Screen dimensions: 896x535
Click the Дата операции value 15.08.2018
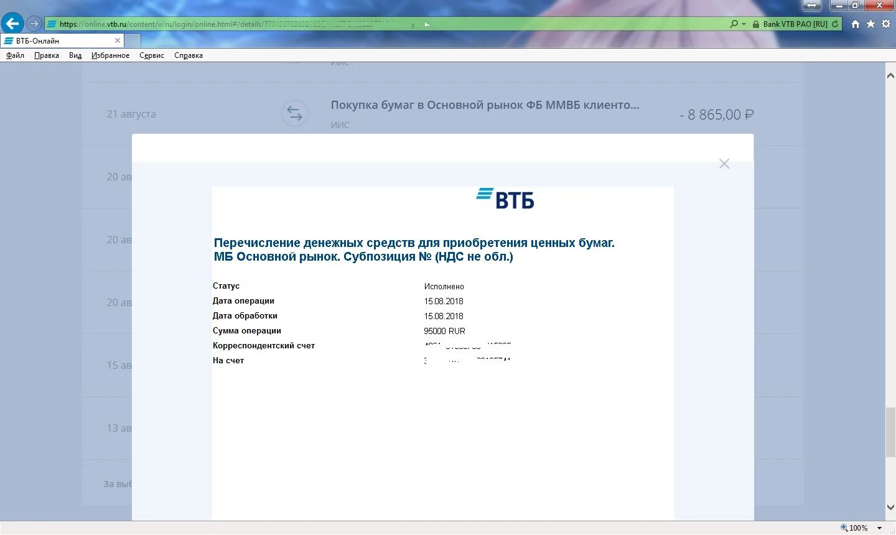coord(444,301)
